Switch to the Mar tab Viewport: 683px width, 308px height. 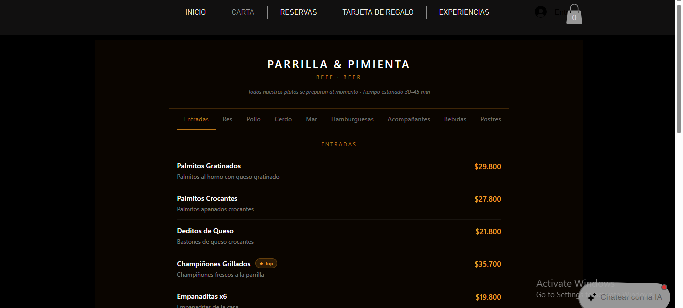pos(311,119)
